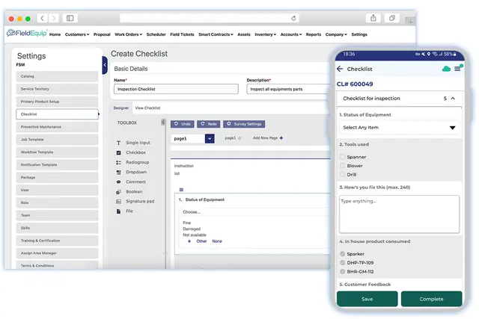Image resolution: width=479 pixels, height=319 pixels.
Task: Select the BHR-GM-112 radio option
Action: click(x=343, y=271)
